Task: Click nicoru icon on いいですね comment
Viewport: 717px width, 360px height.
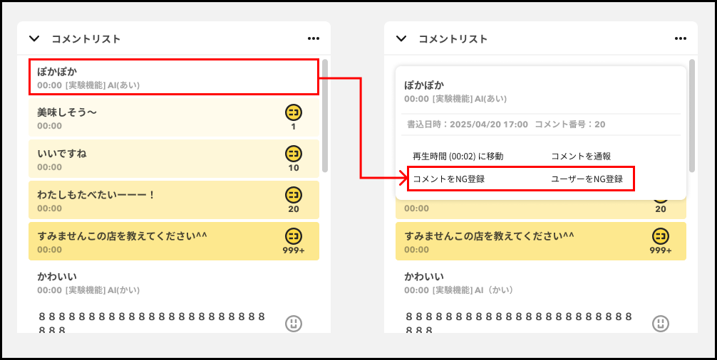Action: [x=294, y=154]
